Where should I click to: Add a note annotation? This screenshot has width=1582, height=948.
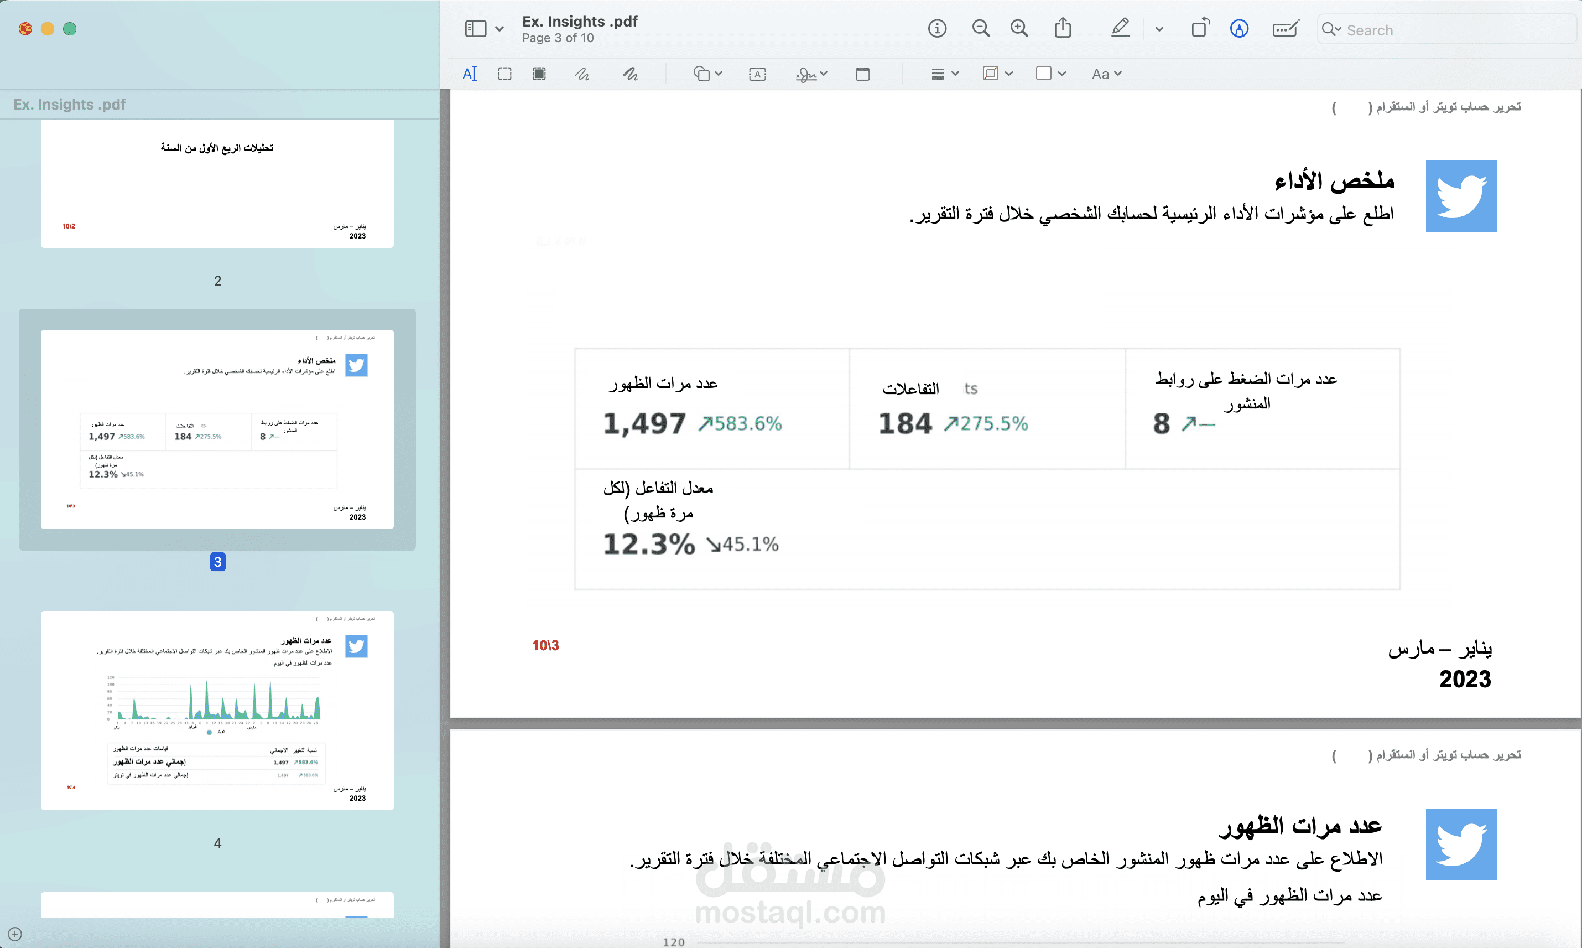[x=862, y=74]
